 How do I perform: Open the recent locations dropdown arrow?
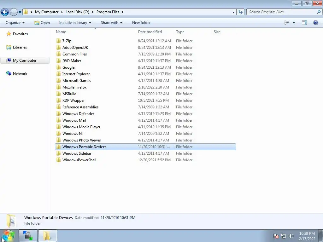[20, 12]
